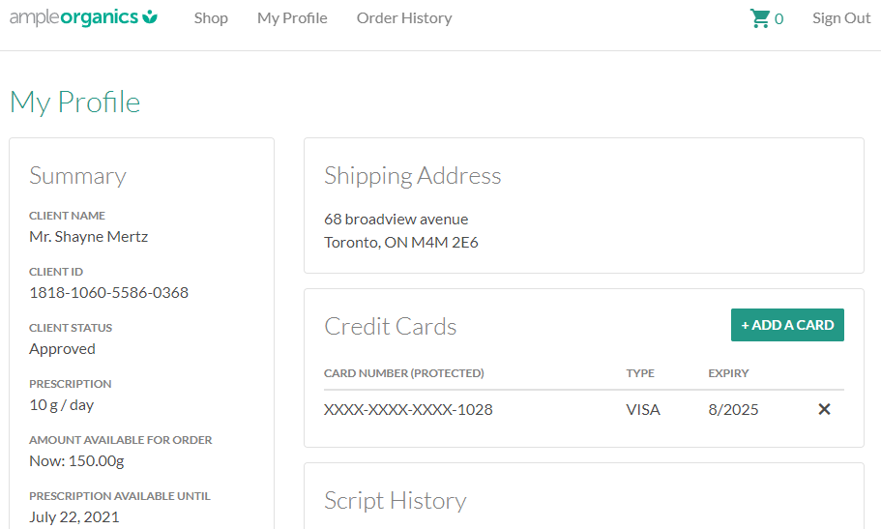This screenshot has width=881, height=529.
Task: Click the card expiry 8/2025
Action: click(x=733, y=409)
